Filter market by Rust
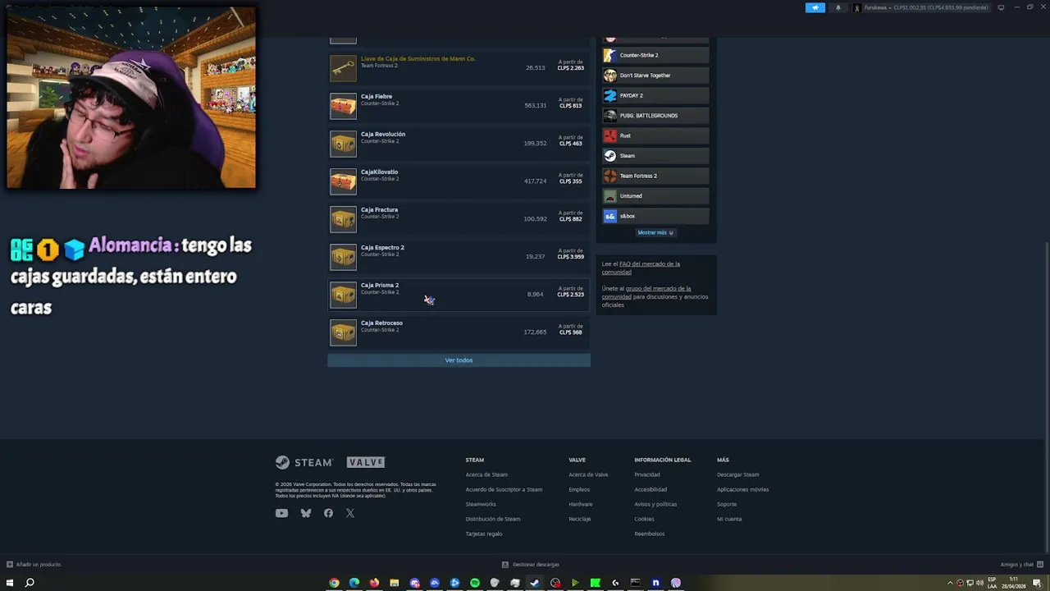Viewport: 1050px width, 591px height. click(x=655, y=135)
